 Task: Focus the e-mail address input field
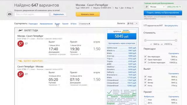pos(32,14)
